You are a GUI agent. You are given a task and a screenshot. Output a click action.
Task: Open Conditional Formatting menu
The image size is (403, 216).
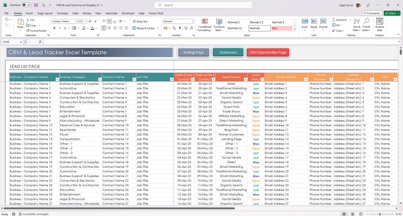[x=205, y=25]
